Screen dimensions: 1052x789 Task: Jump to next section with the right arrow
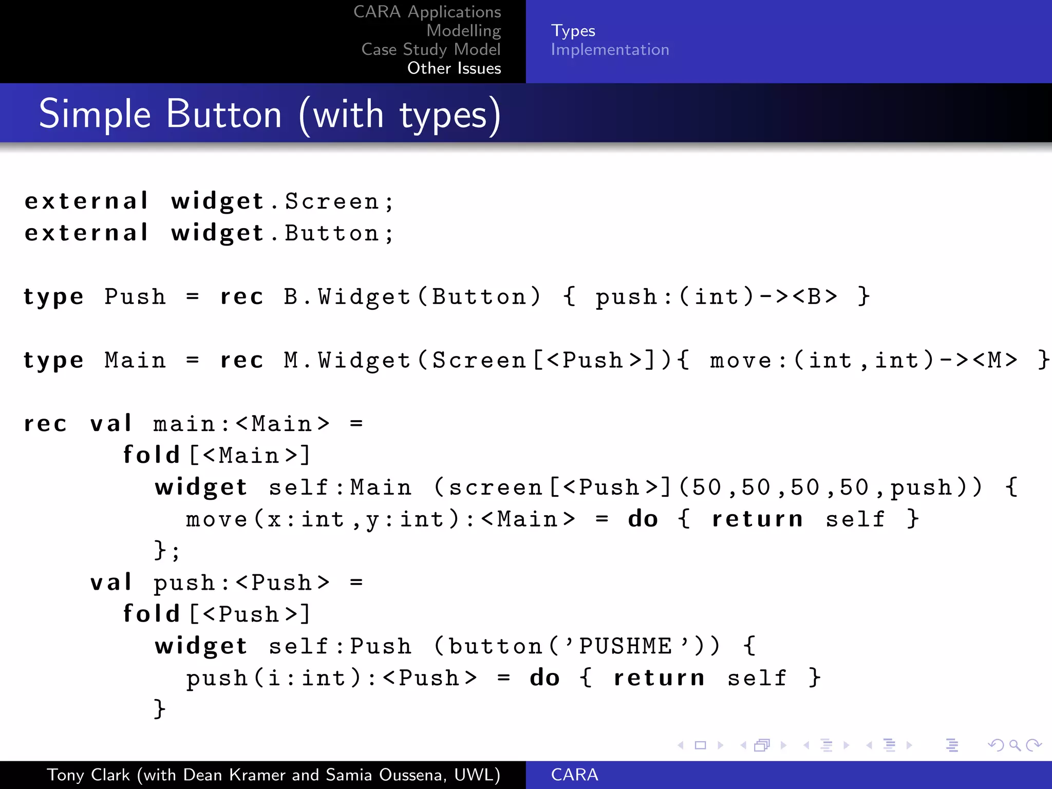pos(909,745)
